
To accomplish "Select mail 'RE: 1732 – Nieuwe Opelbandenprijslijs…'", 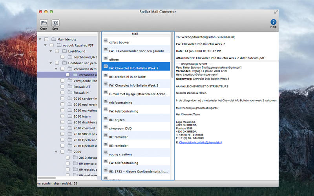I will pos(136,170).
